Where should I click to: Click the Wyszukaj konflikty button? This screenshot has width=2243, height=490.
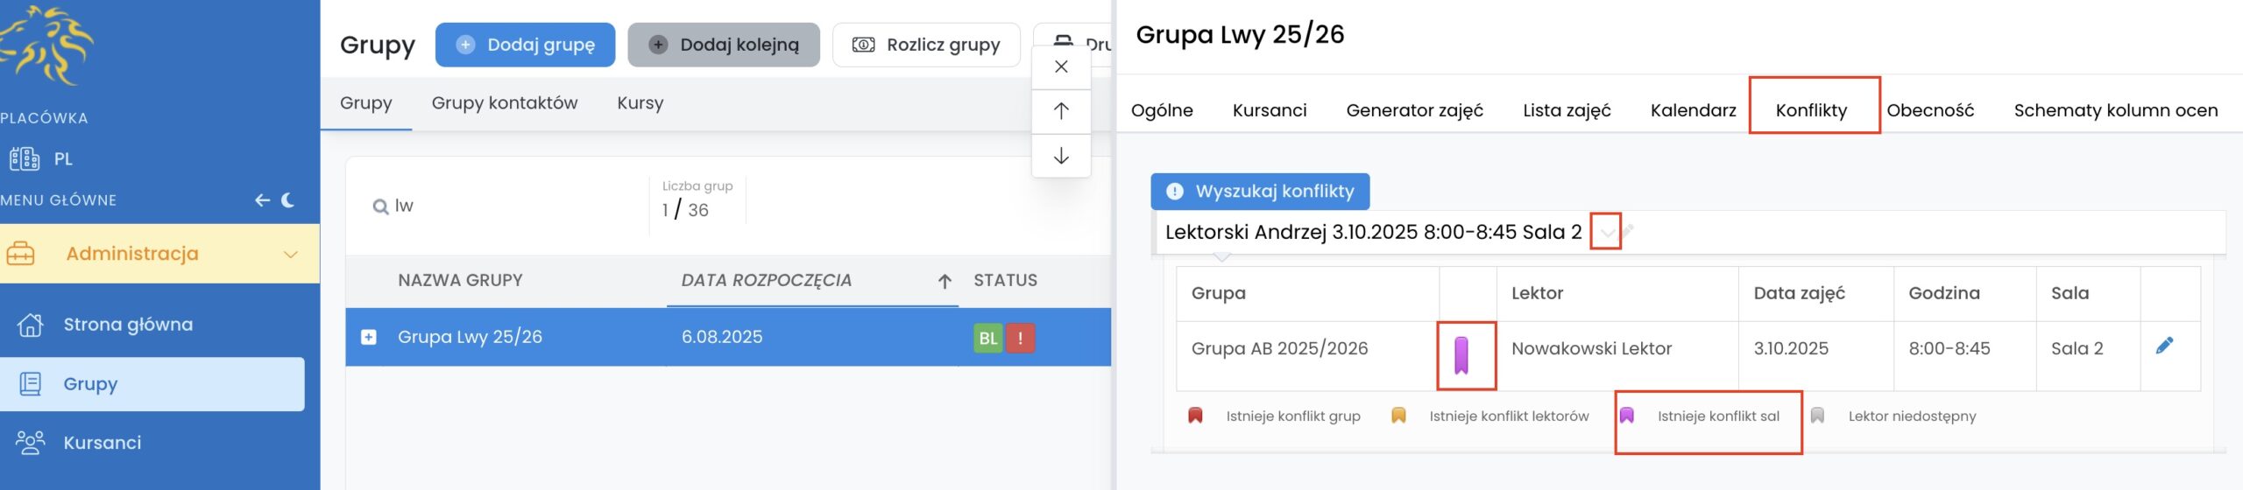click(x=1260, y=192)
